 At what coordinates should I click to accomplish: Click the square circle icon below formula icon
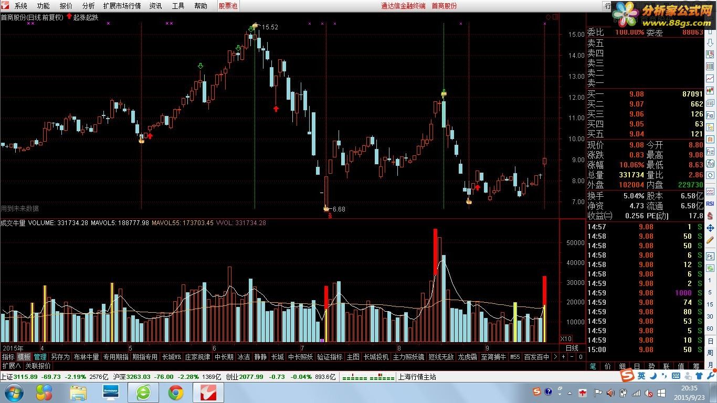pos(710,175)
